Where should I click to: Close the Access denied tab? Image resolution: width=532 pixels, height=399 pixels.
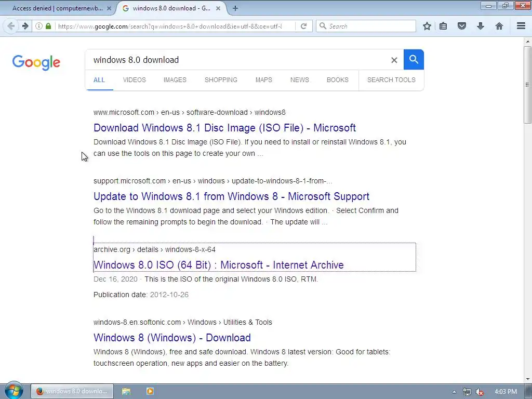click(109, 8)
